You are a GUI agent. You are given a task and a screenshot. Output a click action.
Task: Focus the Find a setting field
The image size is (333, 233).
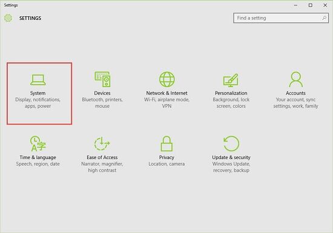pyautogui.click(x=281, y=18)
